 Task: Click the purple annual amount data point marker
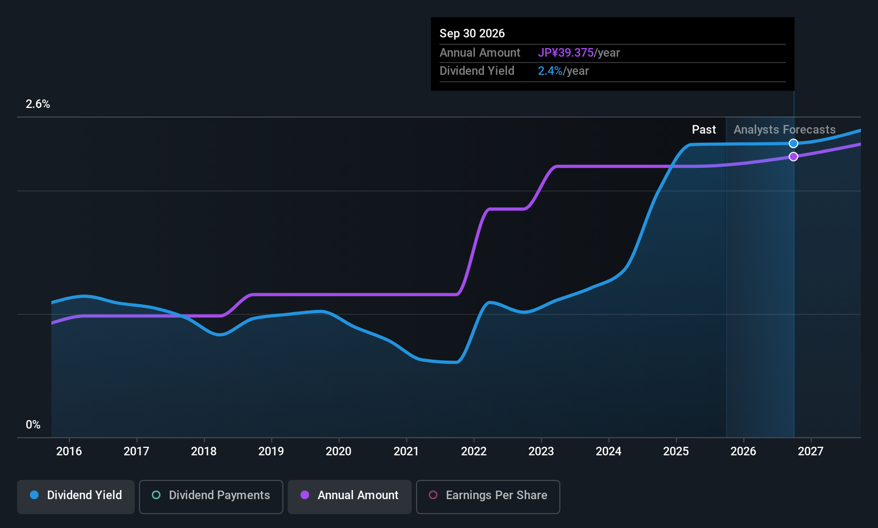tap(794, 157)
